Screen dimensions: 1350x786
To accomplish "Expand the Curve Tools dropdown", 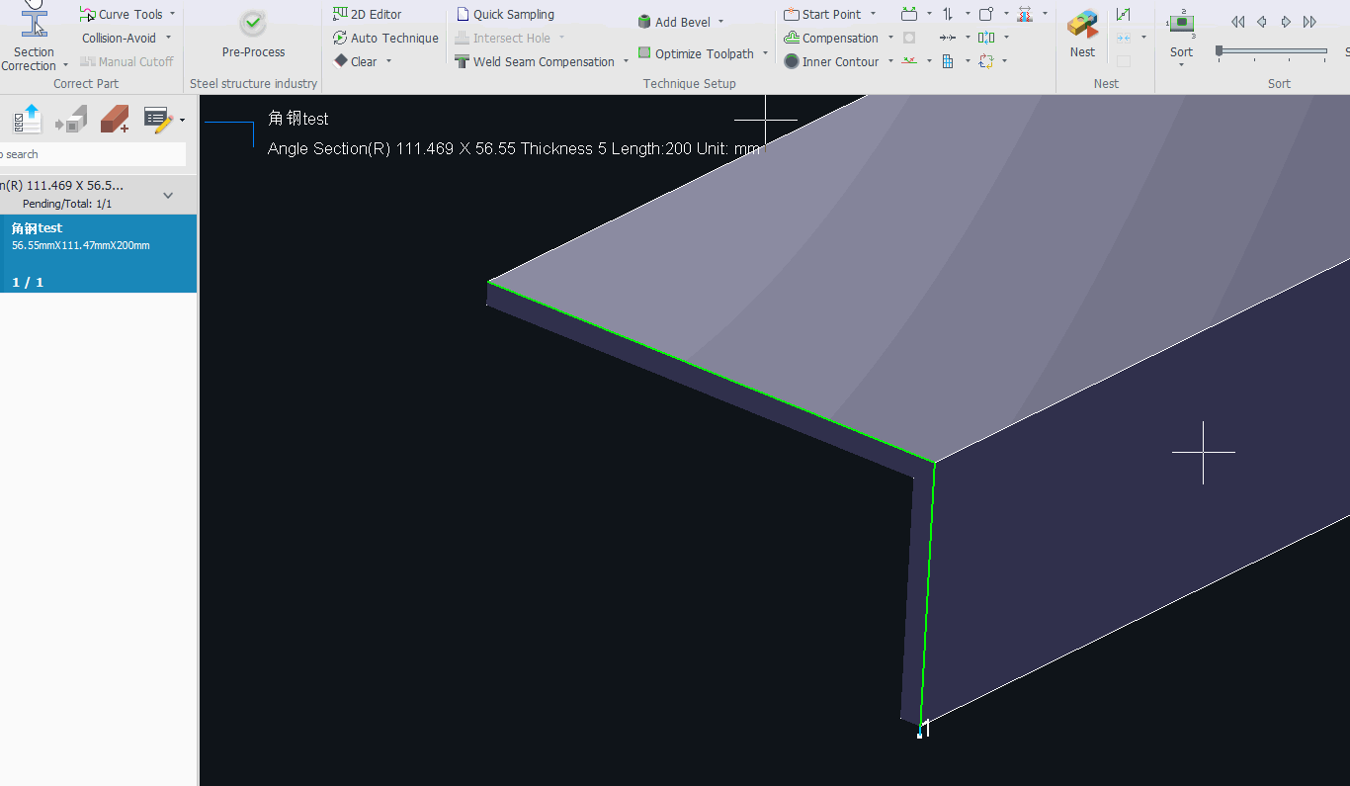I will tap(172, 14).
